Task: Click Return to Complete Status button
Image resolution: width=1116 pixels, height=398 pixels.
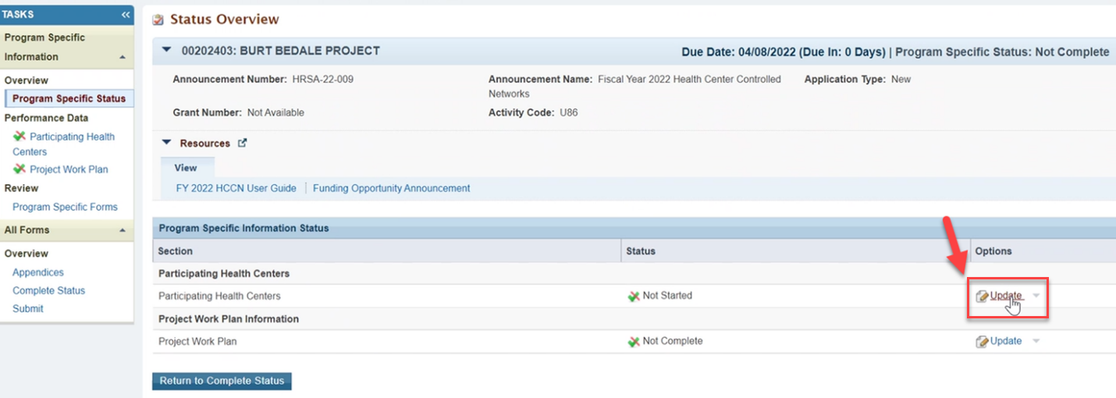Action: tap(222, 381)
